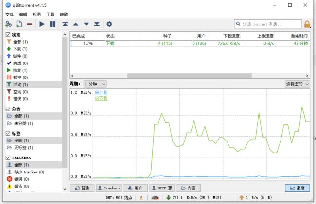
Task: Click the 总上传 legend link
Action: 101,92
